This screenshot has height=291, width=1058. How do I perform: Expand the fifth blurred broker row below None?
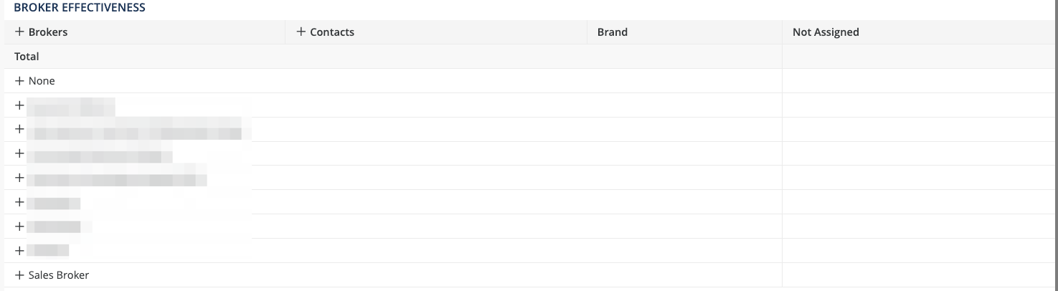click(19, 202)
